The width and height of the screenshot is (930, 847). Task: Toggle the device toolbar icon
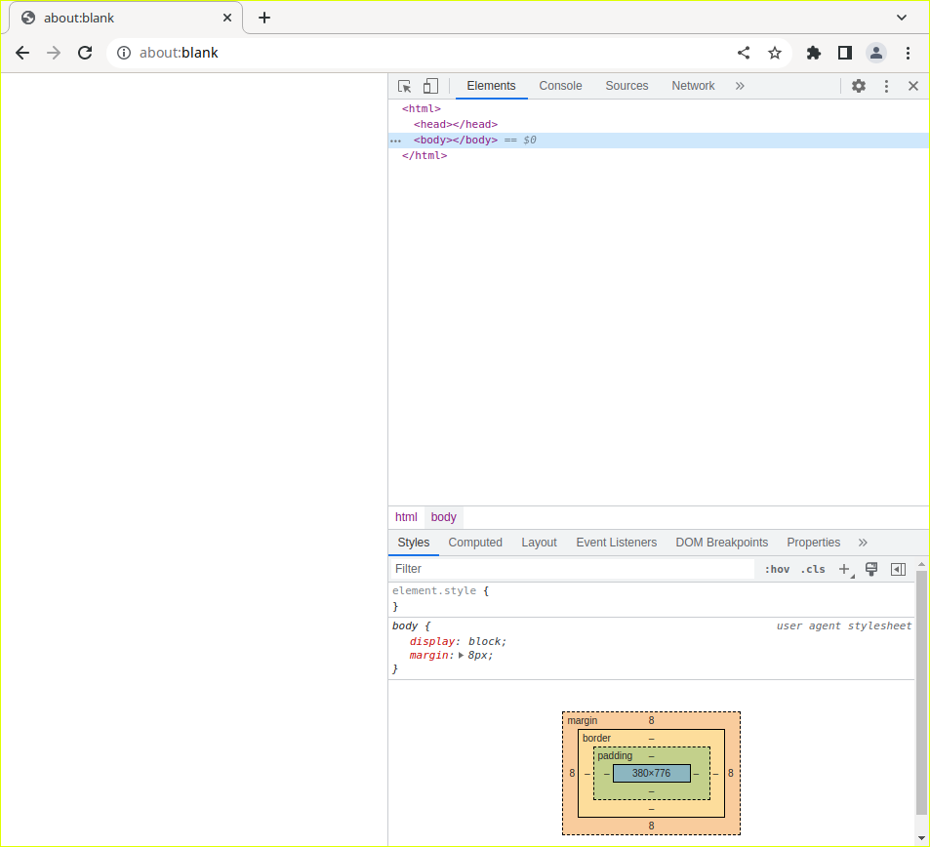(x=430, y=86)
